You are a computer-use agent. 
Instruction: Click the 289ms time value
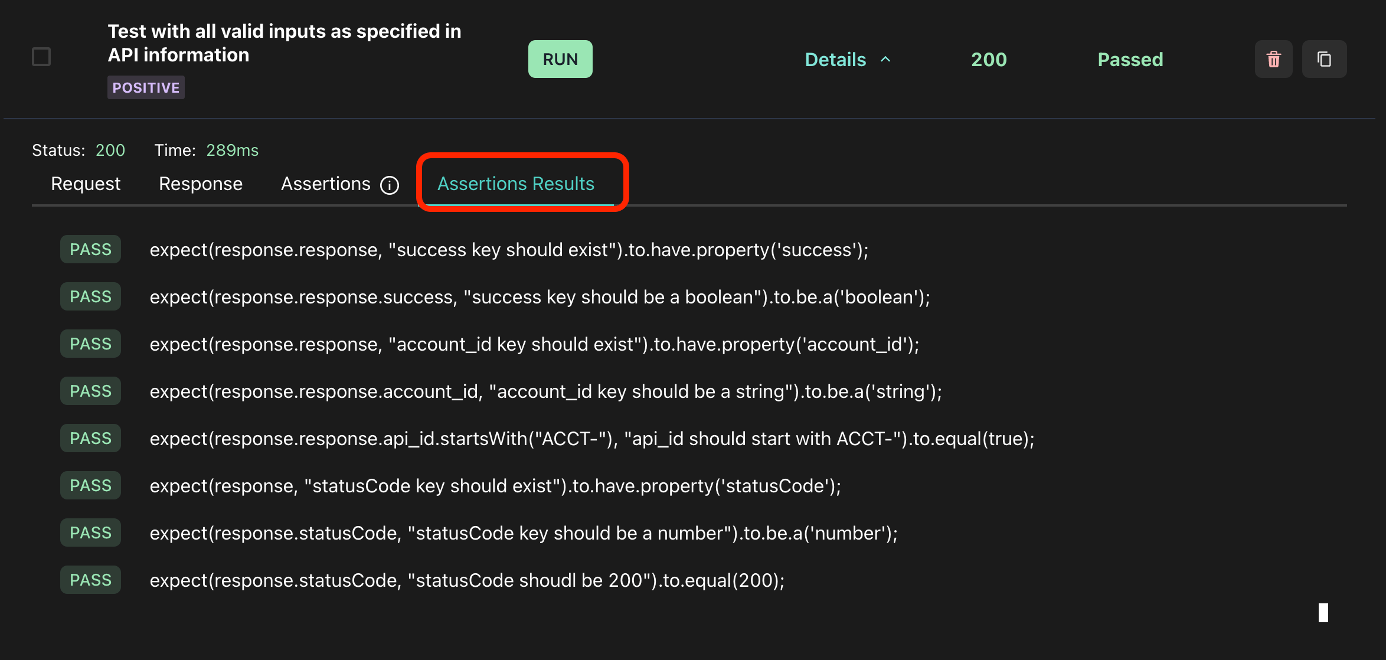pyautogui.click(x=232, y=151)
